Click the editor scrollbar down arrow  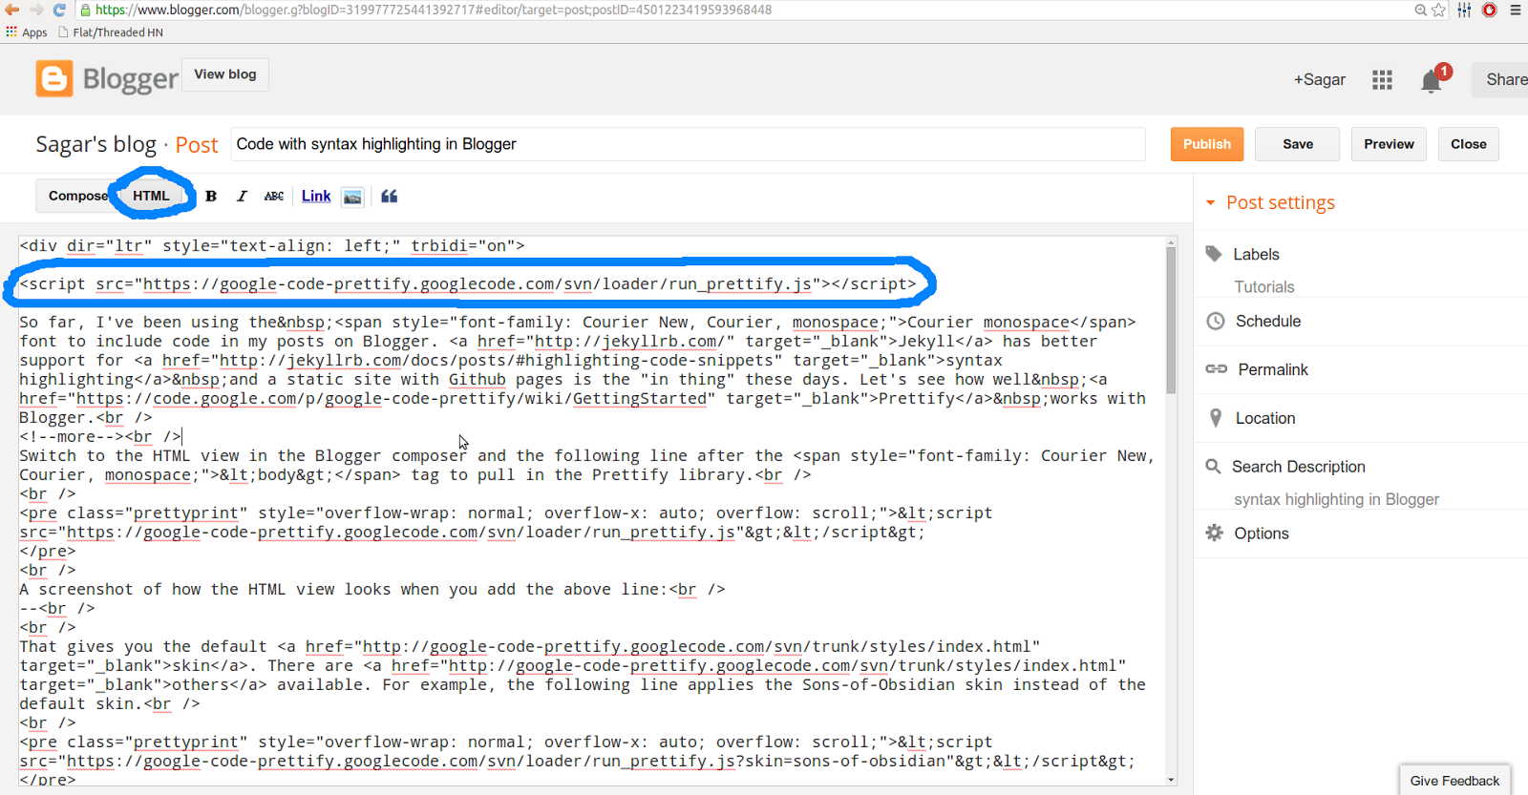1171,780
